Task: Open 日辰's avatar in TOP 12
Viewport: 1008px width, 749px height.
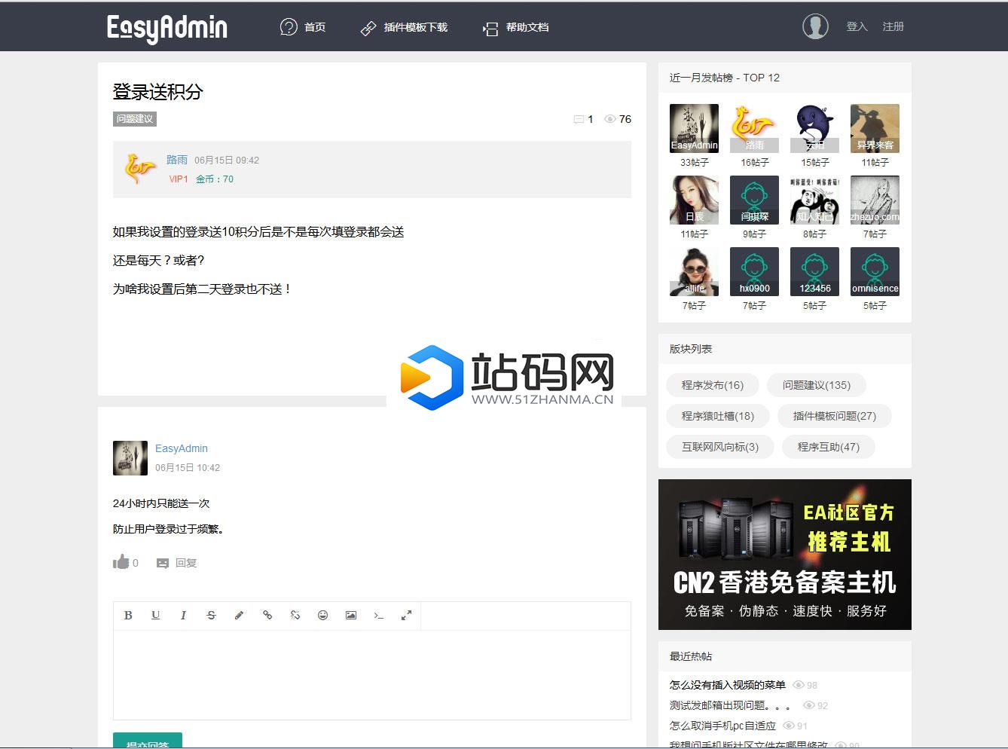Action: 694,200
